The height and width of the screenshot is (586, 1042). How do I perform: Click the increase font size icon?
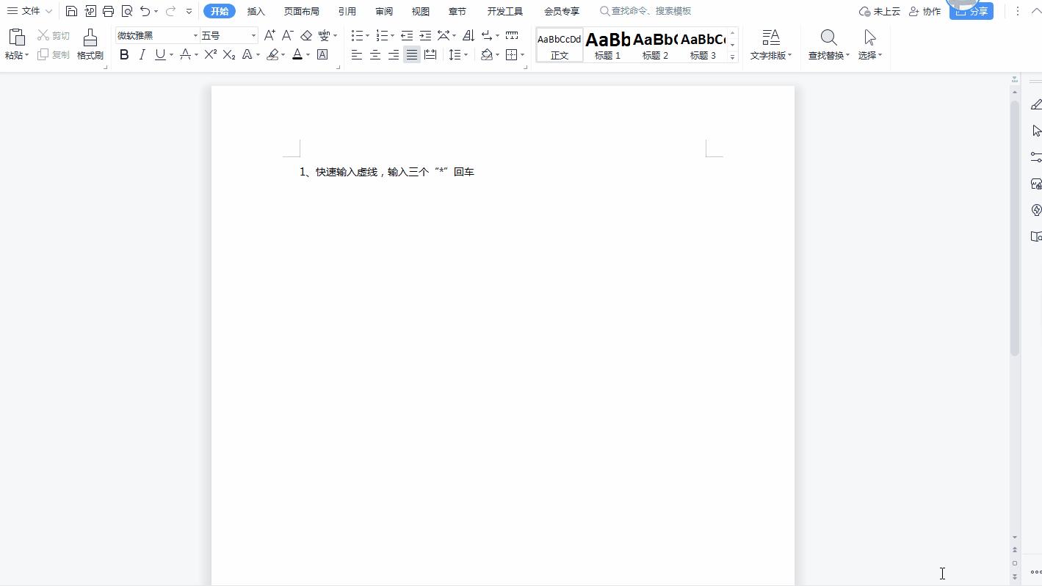coord(269,35)
